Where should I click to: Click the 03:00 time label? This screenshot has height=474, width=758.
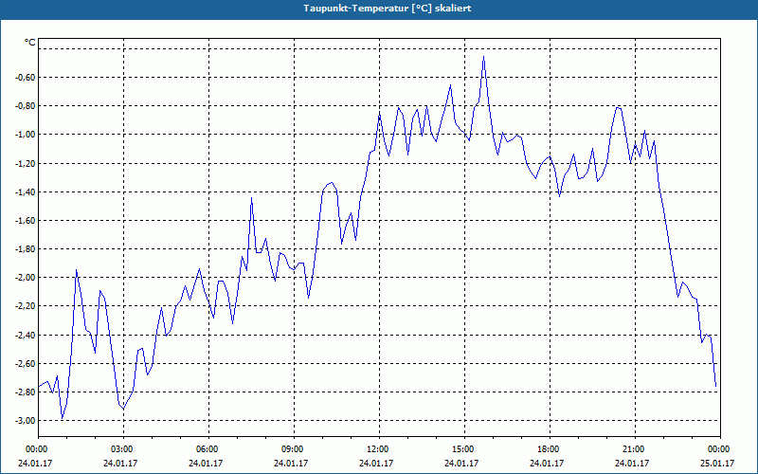click(x=123, y=449)
